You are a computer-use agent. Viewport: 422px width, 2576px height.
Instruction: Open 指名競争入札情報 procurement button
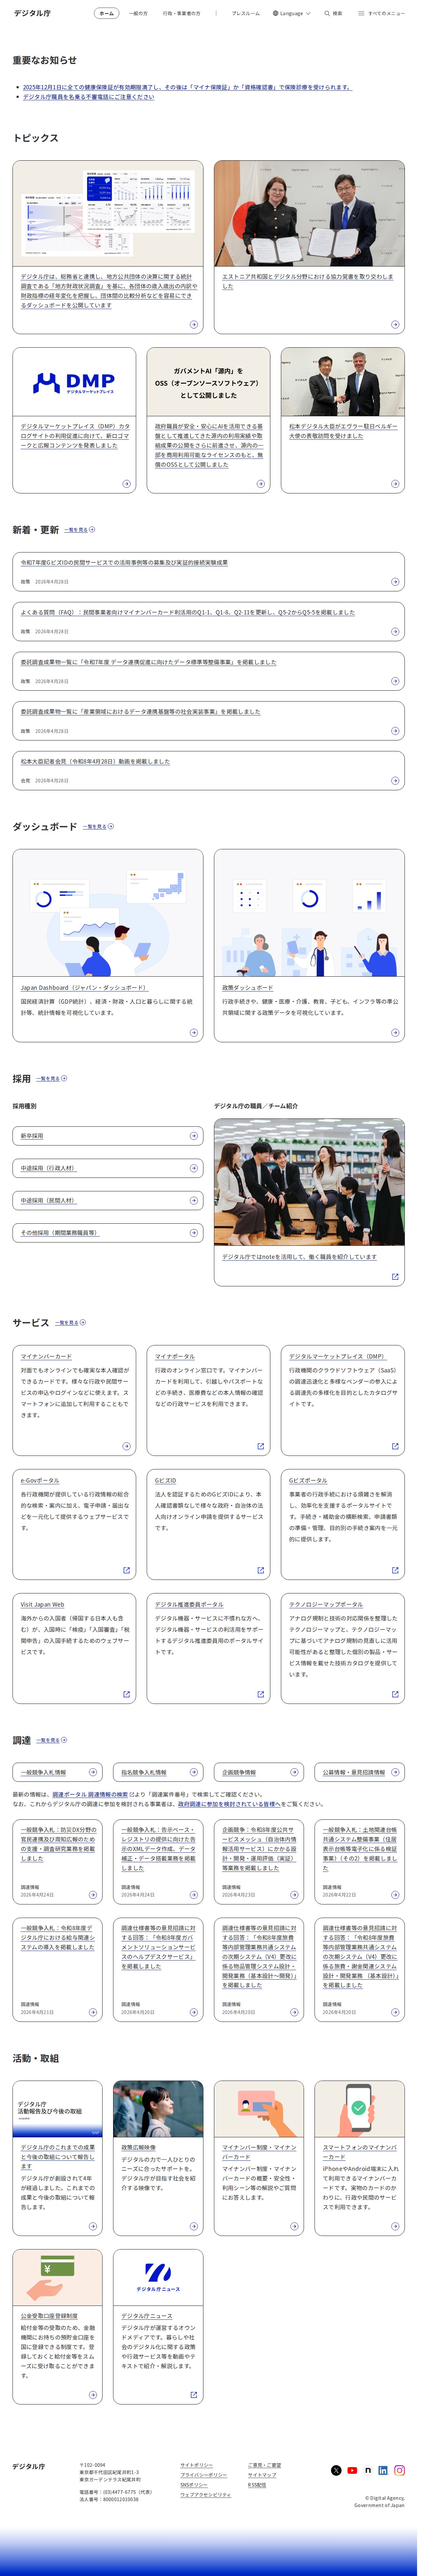(158, 1772)
